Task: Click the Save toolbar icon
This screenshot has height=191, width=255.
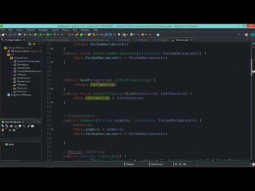Action: coord(10,35)
